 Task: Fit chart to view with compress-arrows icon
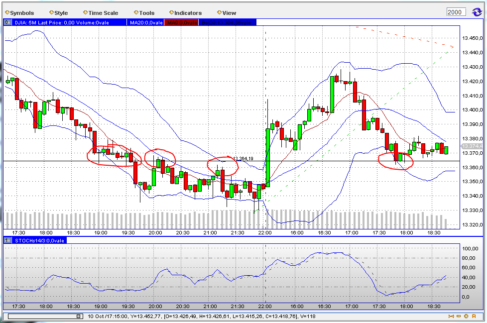[451, 316]
